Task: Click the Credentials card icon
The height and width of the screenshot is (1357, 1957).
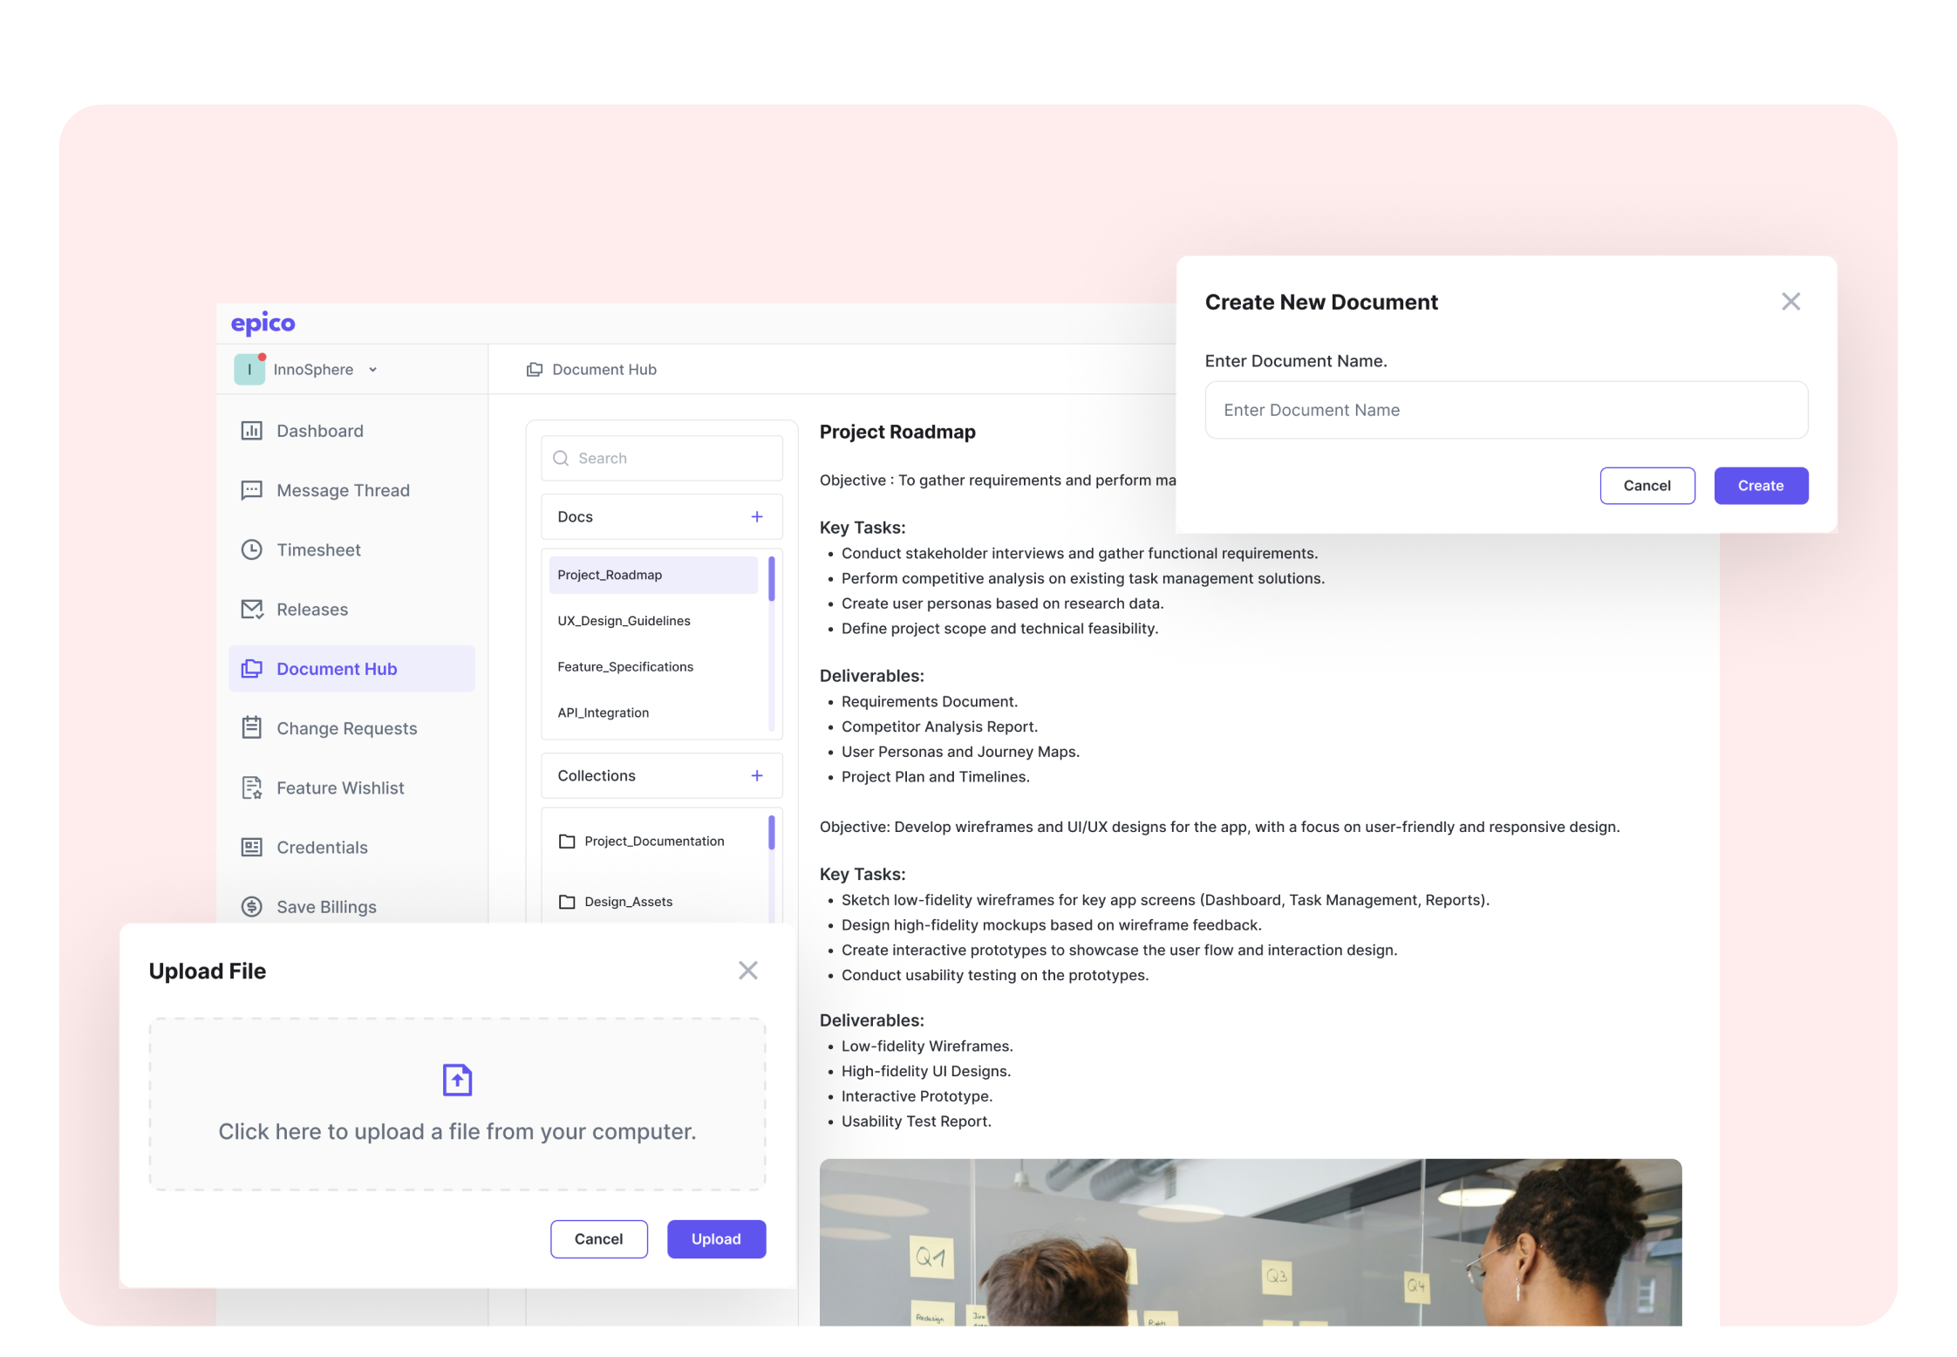Action: point(252,847)
